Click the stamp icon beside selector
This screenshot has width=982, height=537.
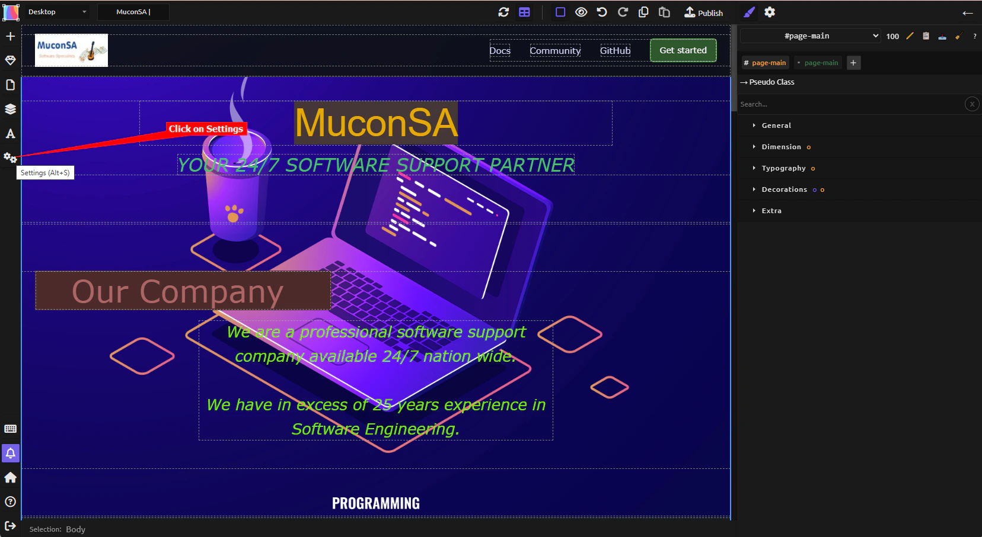(x=942, y=37)
